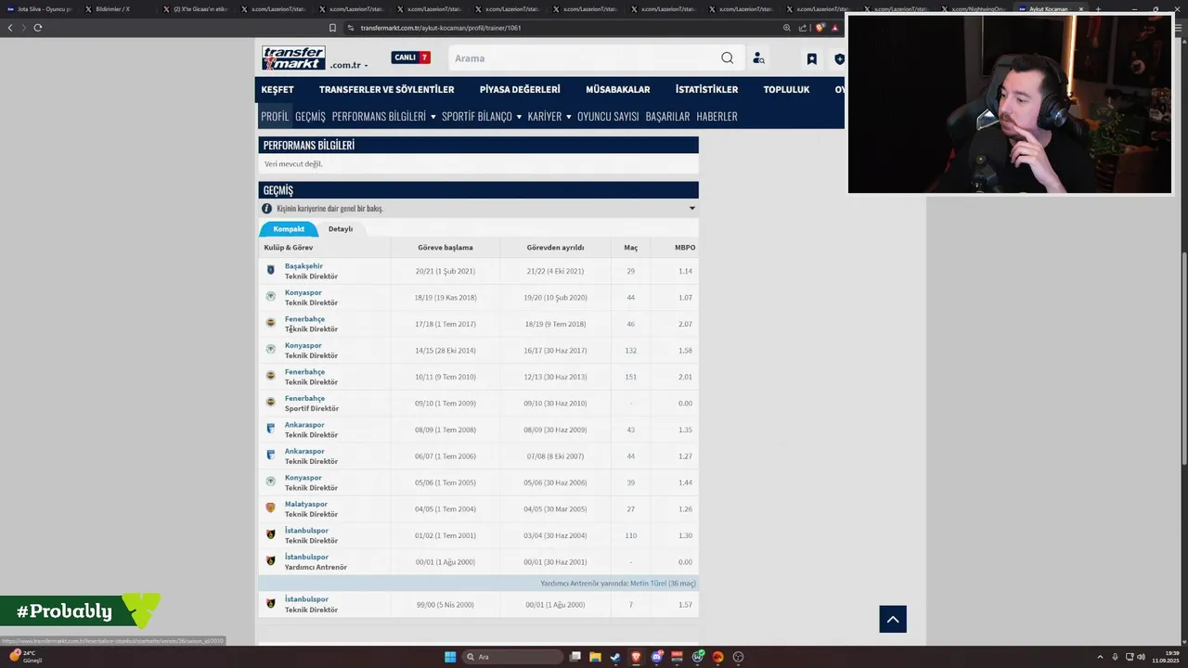Open the TOPLULUK menu
Screen dimensions: 1188x668
click(x=786, y=89)
